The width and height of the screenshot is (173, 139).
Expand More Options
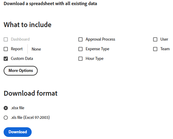pyautogui.click(x=20, y=71)
